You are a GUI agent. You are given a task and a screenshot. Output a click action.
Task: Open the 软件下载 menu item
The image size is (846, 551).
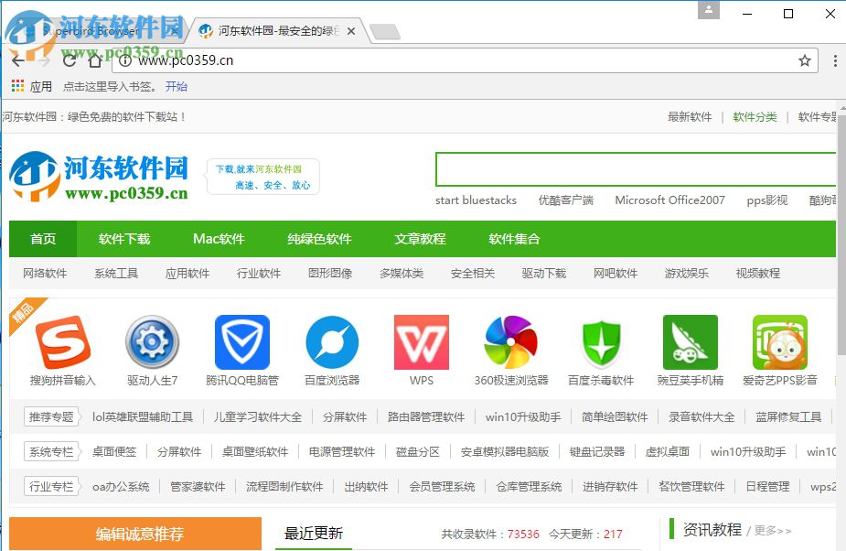[x=124, y=239]
